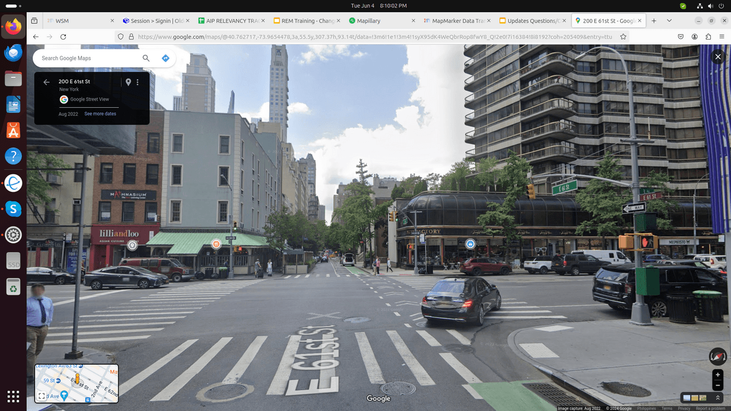The height and width of the screenshot is (411, 731).
Task: Click the gray place marker by lilliandloo
Action: pyautogui.click(x=132, y=245)
